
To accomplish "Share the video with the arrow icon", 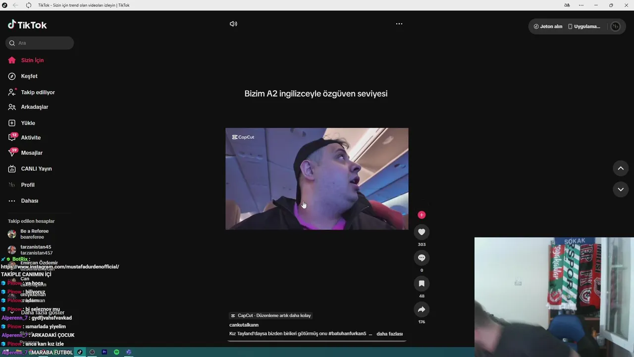I will coord(422,309).
